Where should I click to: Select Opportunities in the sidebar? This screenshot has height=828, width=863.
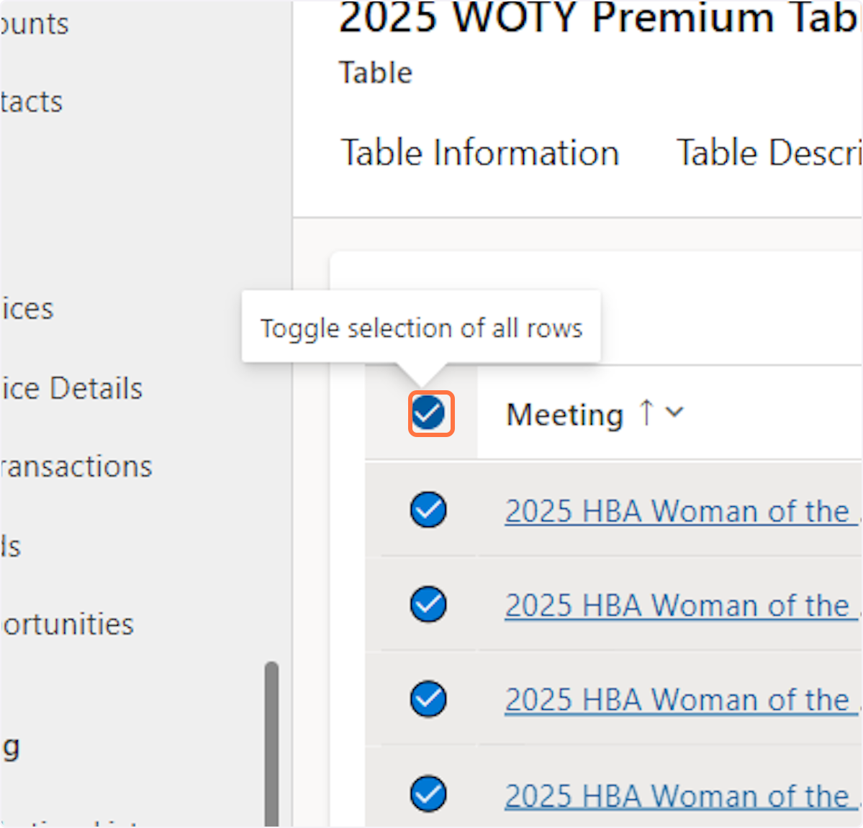(67, 624)
